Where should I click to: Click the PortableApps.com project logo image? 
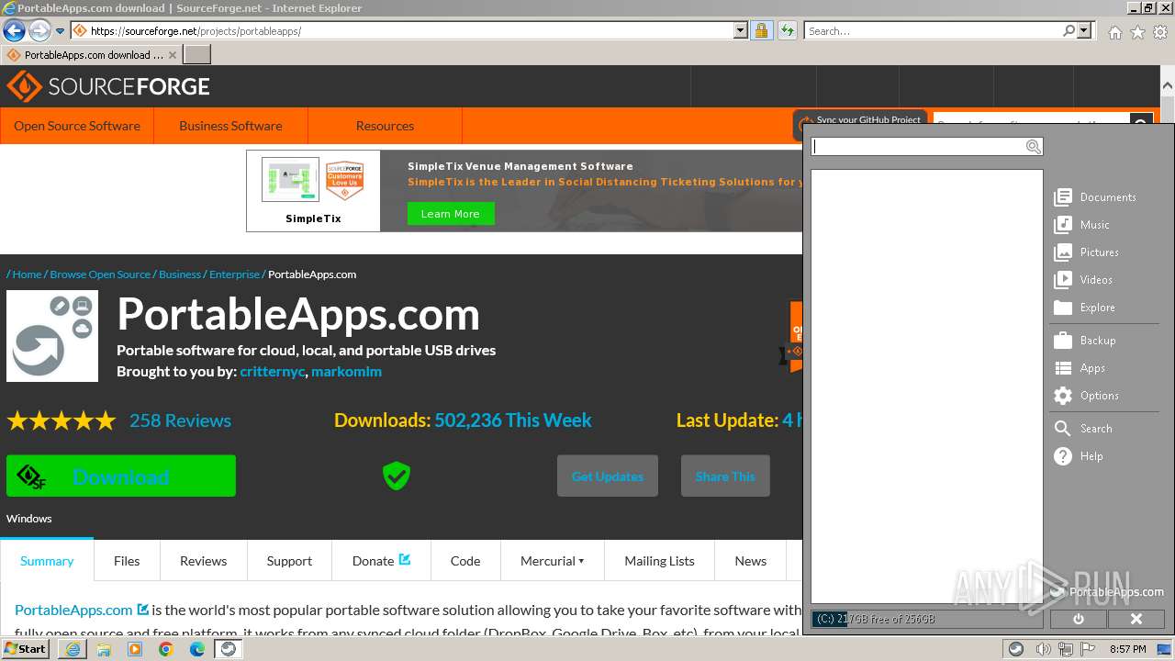(52, 336)
